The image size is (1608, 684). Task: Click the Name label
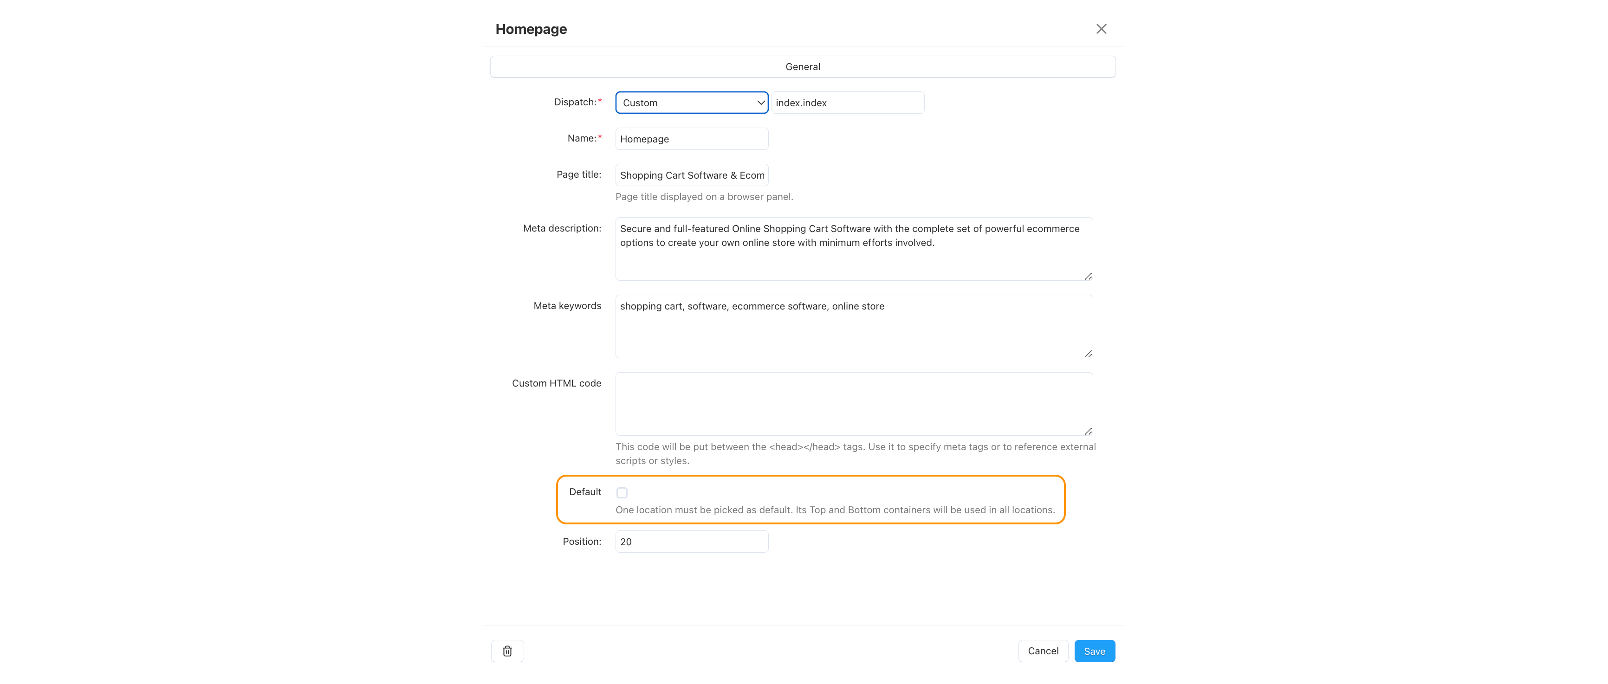(x=582, y=138)
